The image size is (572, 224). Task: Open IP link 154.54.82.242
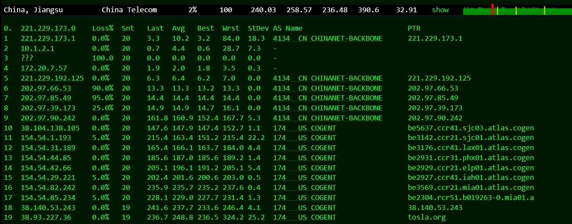48,188
